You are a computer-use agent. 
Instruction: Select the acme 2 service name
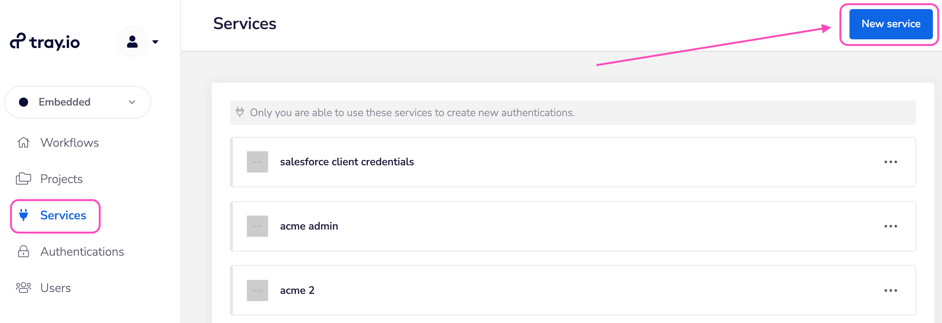(297, 290)
